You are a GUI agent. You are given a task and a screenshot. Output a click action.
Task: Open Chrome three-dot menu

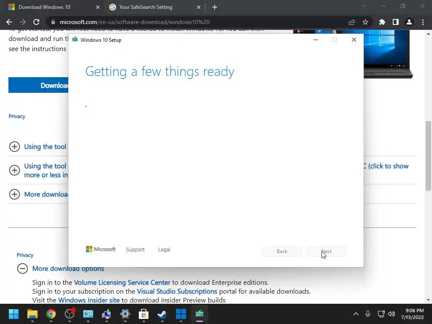(x=423, y=22)
